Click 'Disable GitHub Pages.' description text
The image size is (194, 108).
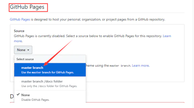[x=35, y=100]
